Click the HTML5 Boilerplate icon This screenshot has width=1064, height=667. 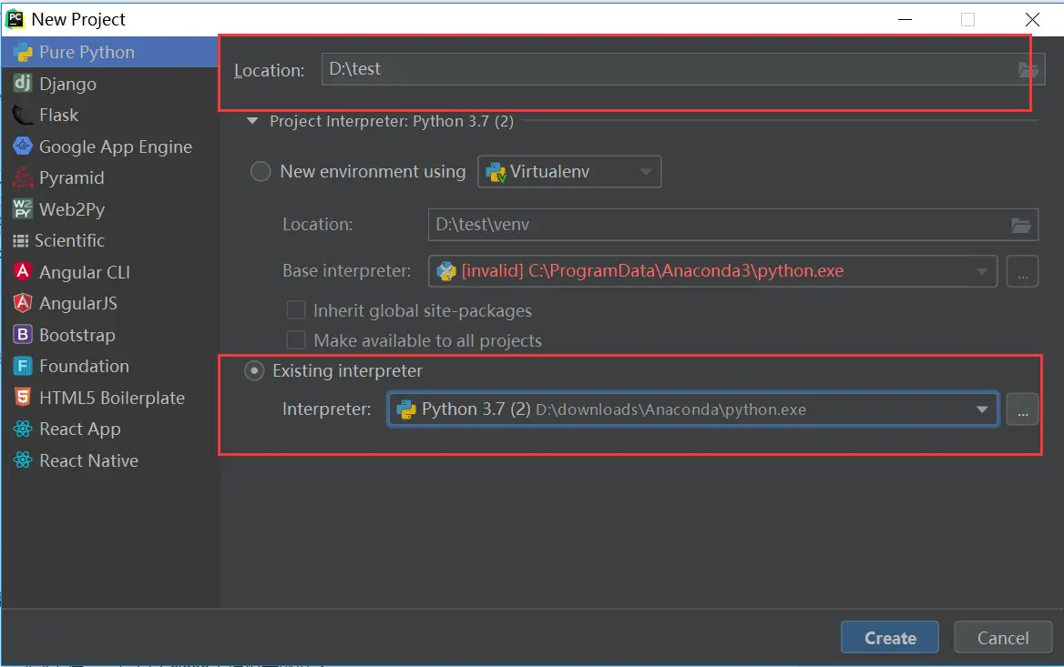23,398
